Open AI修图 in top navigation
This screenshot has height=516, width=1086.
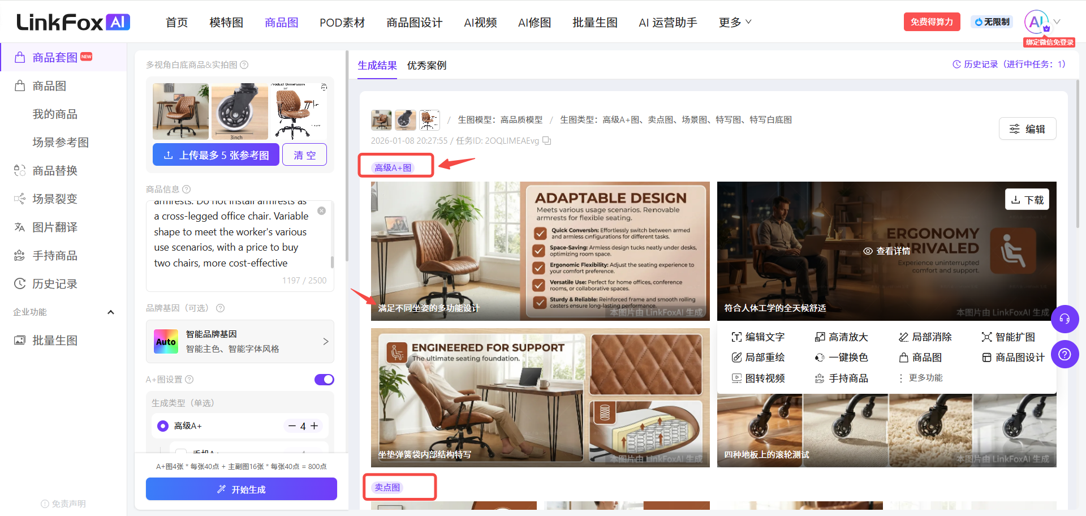pos(535,22)
